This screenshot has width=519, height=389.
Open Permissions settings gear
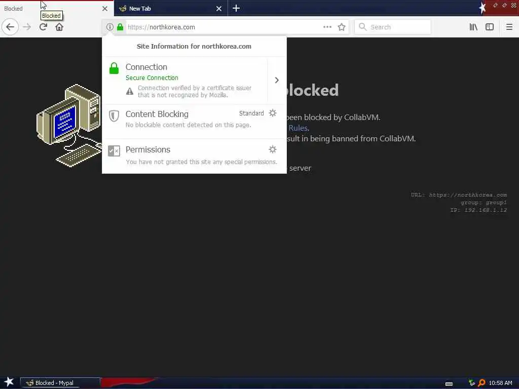coord(272,149)
